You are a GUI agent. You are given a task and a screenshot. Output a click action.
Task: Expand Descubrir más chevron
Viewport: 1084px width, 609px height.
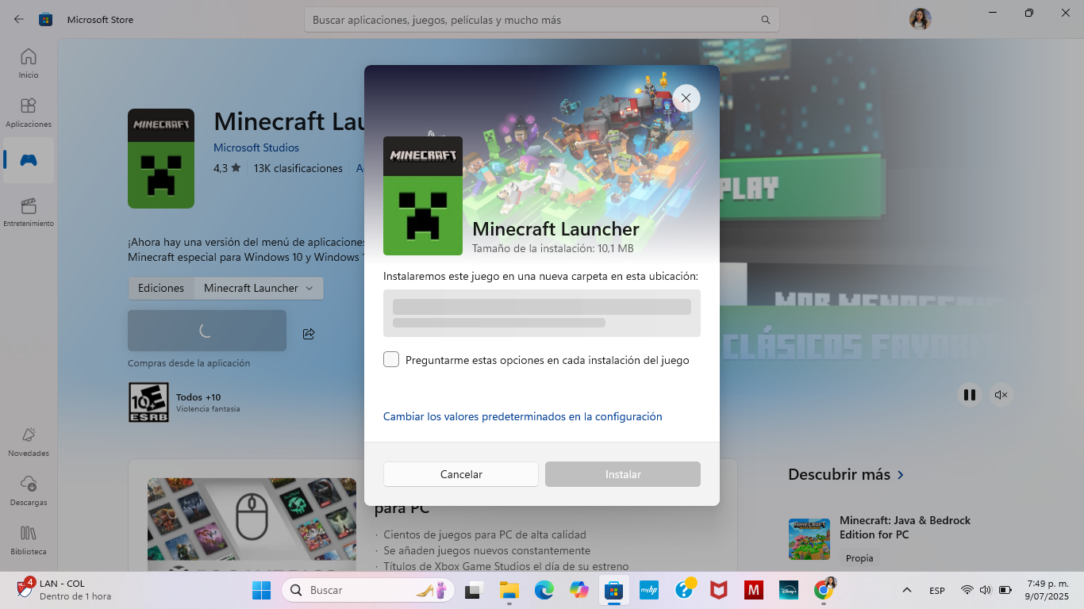point(901,475)
